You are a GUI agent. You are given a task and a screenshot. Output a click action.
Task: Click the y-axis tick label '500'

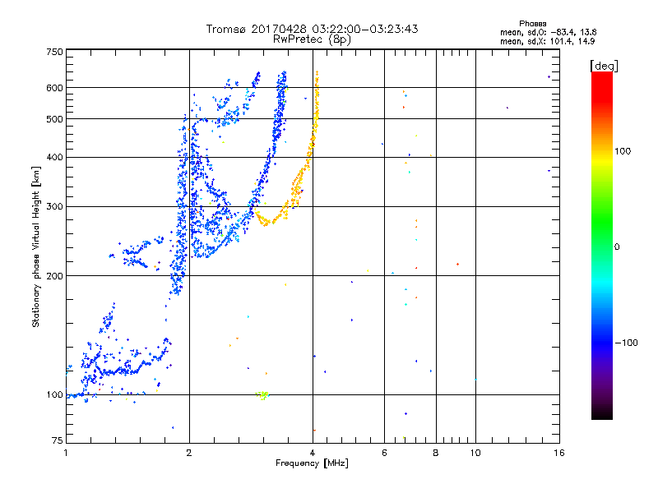[x=54, y=119]
